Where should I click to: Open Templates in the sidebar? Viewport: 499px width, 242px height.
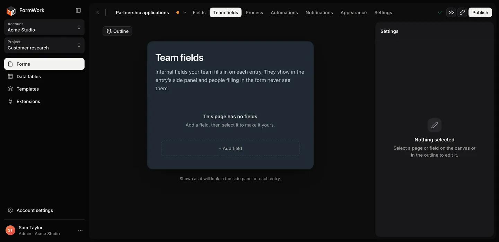tap(44, 89)
